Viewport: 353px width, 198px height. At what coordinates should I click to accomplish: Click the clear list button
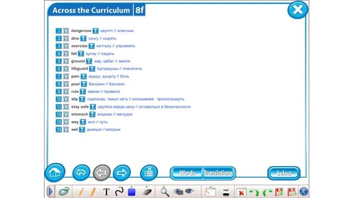tap(149, 173)
